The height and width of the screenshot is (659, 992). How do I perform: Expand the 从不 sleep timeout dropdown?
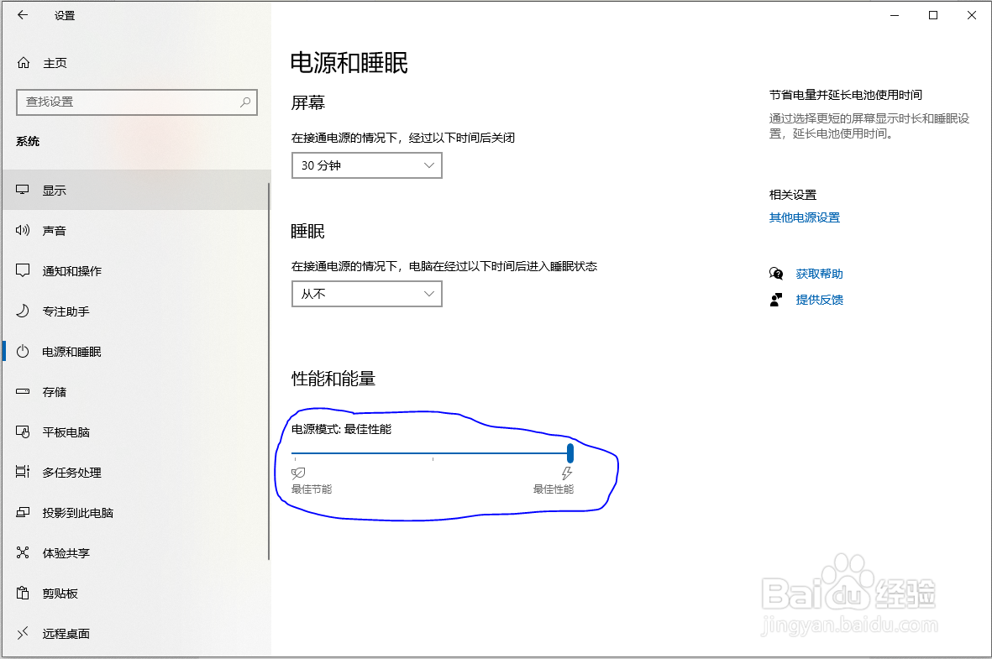click(366, 294)
